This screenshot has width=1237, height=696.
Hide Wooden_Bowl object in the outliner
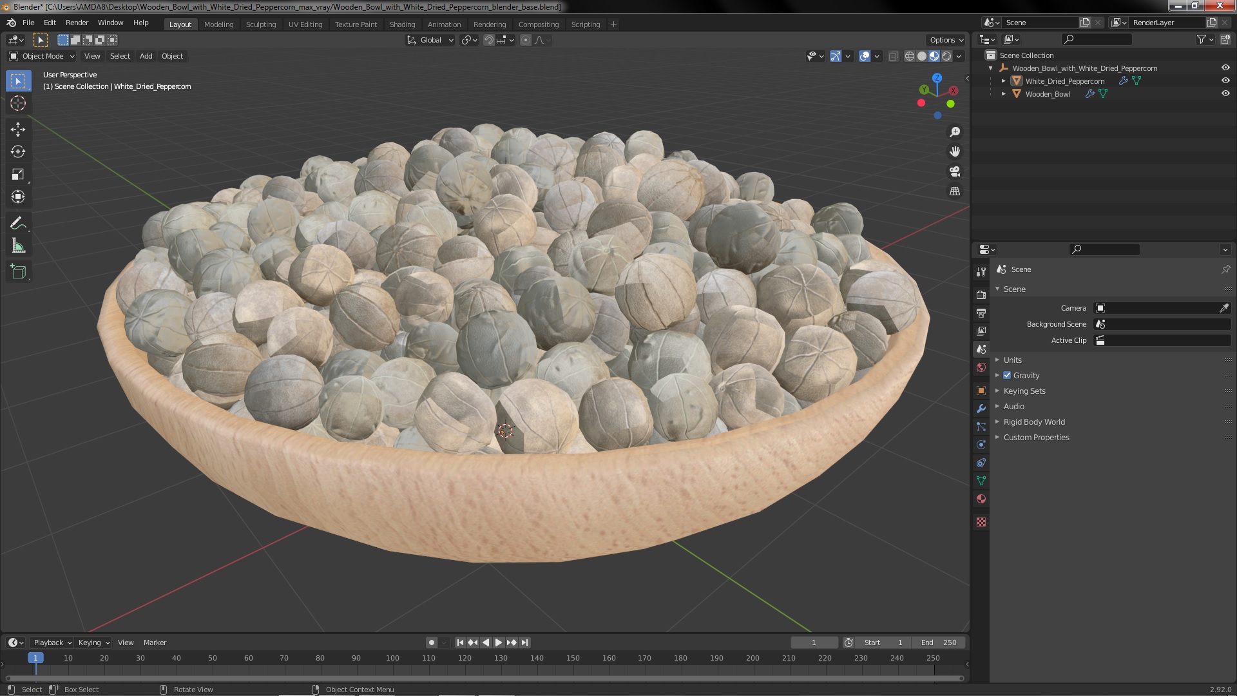(x=1225, y=93)
